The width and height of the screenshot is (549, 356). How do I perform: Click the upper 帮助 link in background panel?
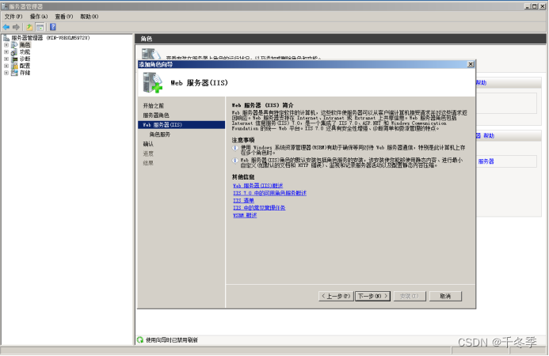pos(482,82)
